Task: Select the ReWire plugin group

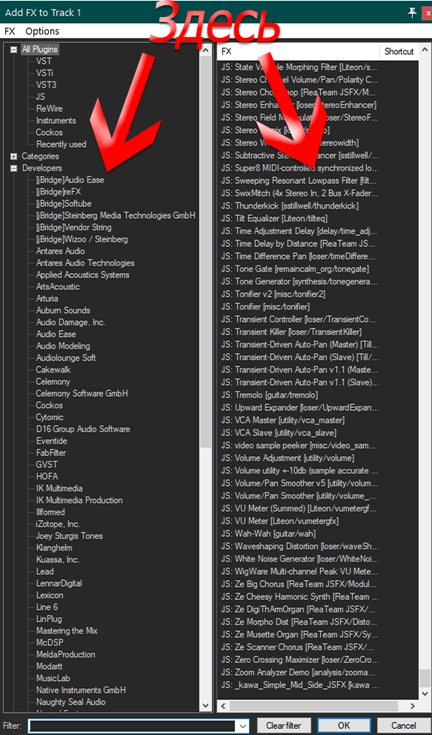Action: tap(49, 108)
